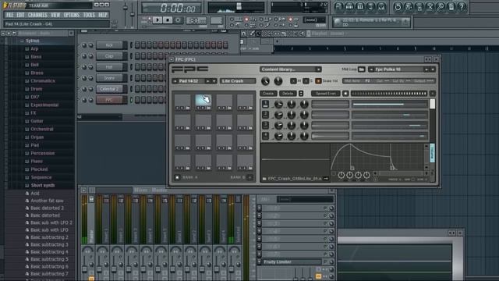The height and width of the screenshot is (281, 499).
Task: Open the HELP menu
Action: coord(102,15)
